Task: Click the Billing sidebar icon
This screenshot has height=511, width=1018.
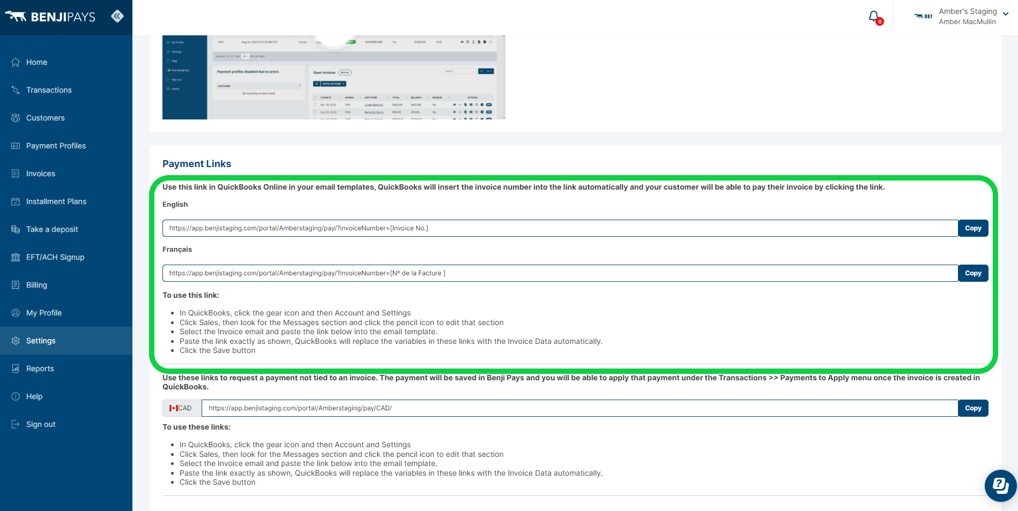Action: 16,285
